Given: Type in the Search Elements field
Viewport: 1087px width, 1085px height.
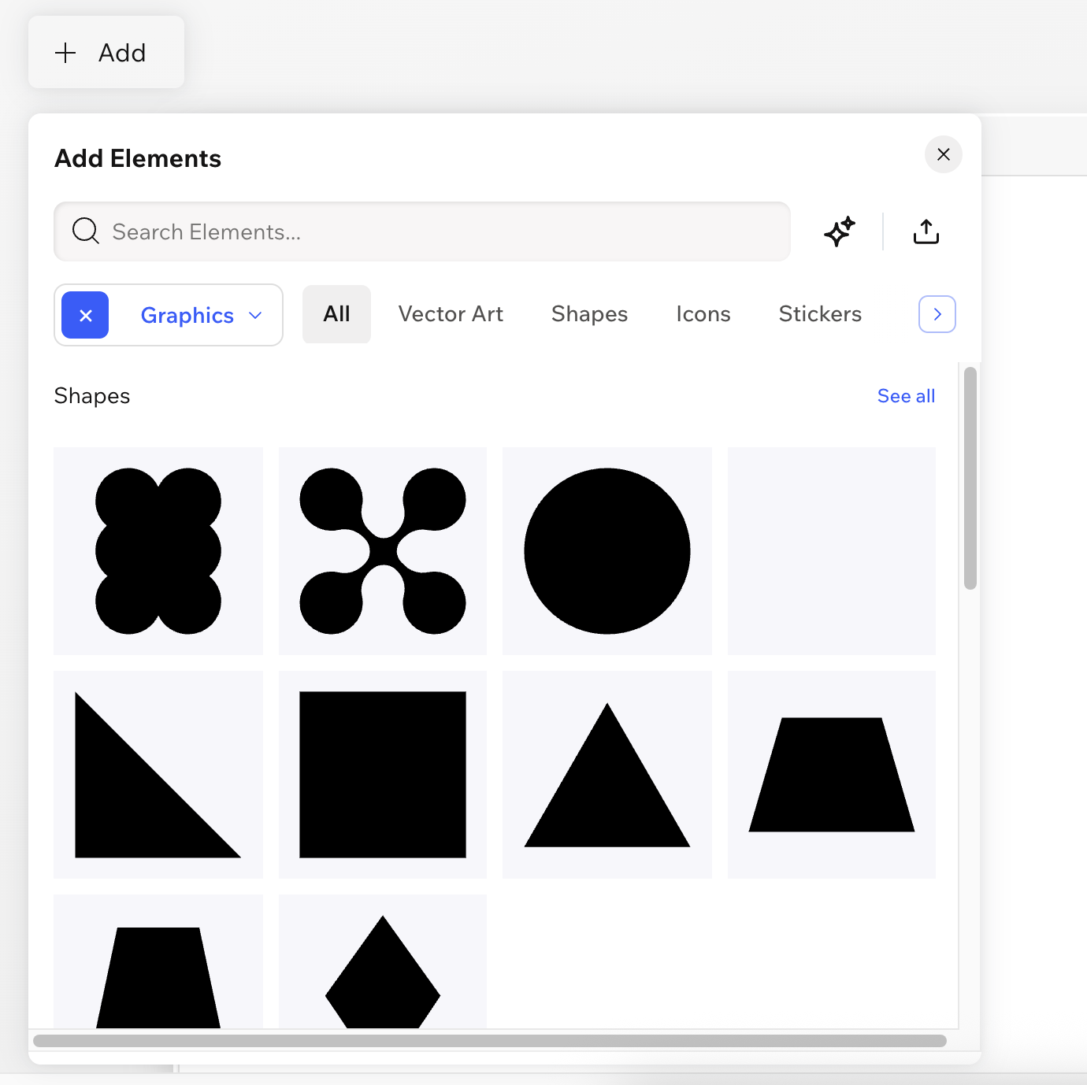Looking at the screenshot, I should [x=441, y=231].
